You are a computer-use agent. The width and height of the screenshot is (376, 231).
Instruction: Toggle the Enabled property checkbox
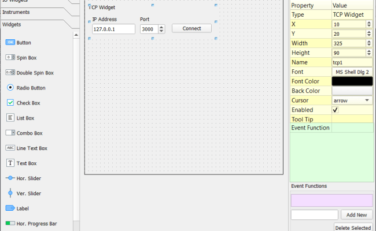[x=335, y=110]
